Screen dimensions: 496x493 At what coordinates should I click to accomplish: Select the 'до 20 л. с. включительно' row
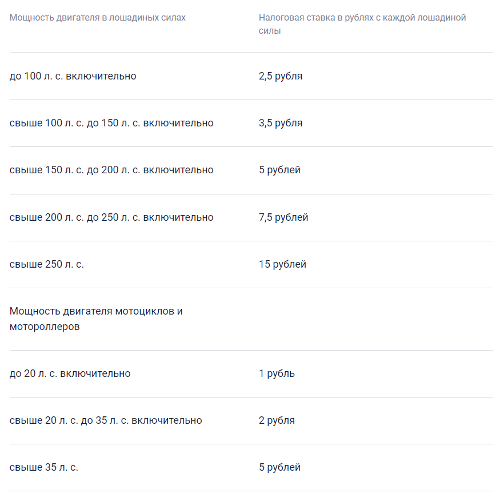[70, 373]
